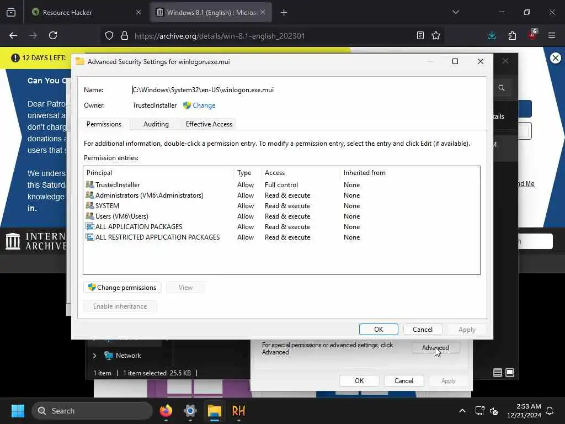565x424 pixels.
Task: Click Advanced in the Properties dialog
Action: point(436,348)
